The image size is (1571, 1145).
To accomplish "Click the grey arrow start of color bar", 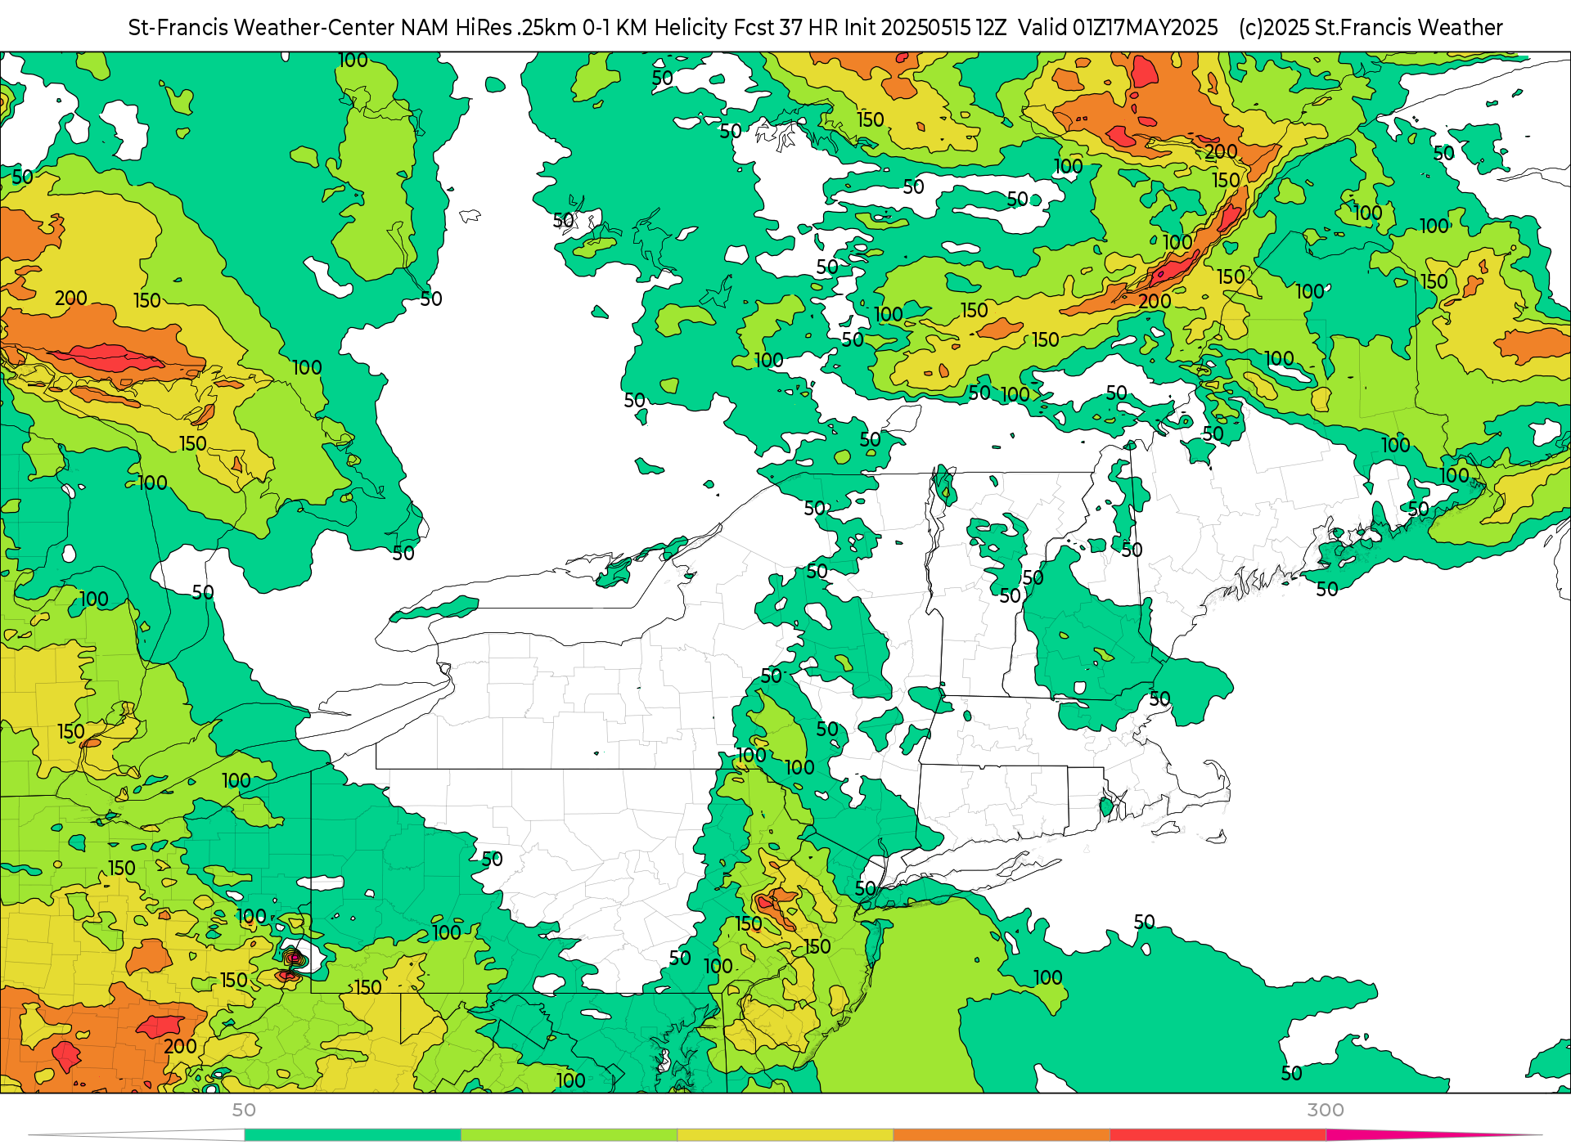I will 137,1135.
